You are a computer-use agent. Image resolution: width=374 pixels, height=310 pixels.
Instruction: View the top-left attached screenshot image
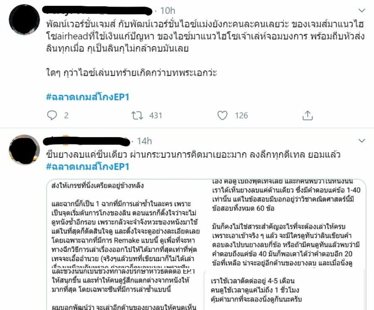[x=125, y=224]
